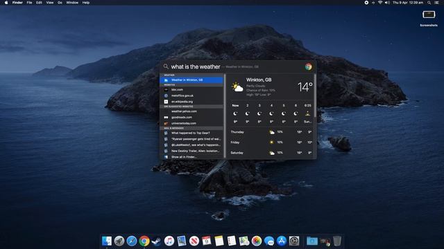Open the 'see what's happening' message result
The width and height of the screenshot is (444, 249).
point(191,145)
